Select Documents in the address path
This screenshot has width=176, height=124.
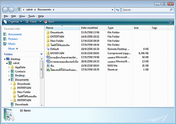(x=44, y=10)
